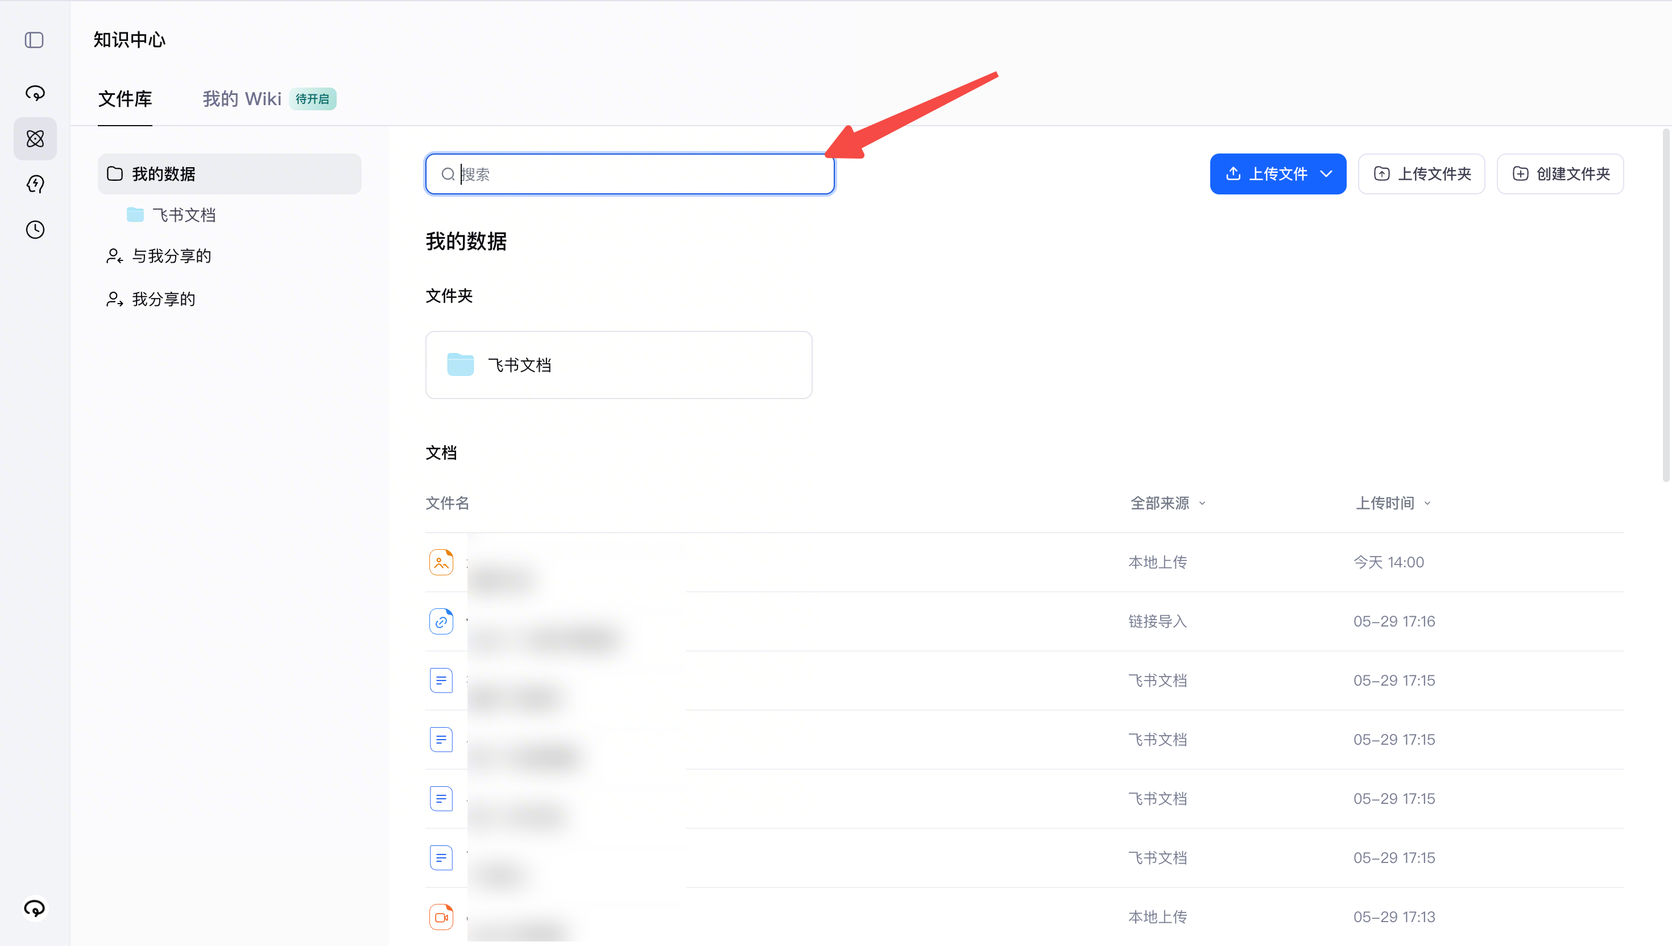Click the profile logo icon at bottom

pyautogui.click(x=35, y=908)
